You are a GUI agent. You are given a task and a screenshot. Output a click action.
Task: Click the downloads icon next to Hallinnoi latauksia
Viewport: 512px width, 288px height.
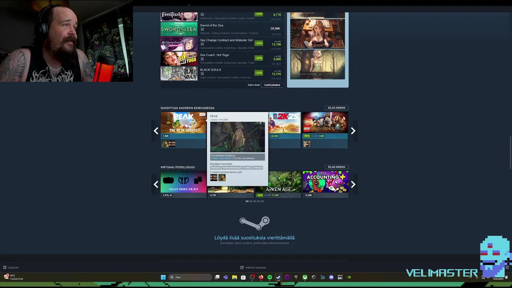click(x=242, y=268)
